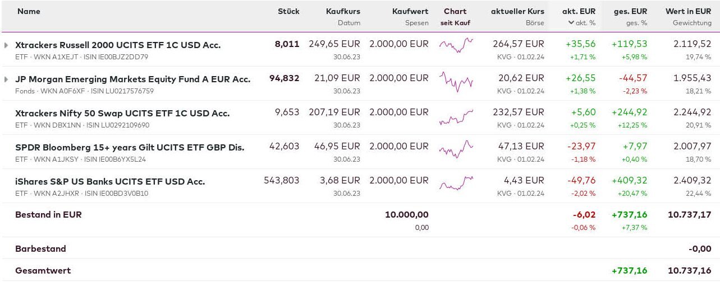Sort by the Kaufwert column header

coord(410,11)
